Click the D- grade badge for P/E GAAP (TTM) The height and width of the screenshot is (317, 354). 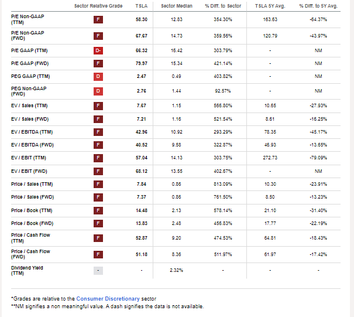[x=98, y=50]
